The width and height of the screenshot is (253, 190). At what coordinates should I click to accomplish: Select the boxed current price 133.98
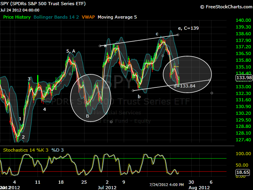[244, 78]
